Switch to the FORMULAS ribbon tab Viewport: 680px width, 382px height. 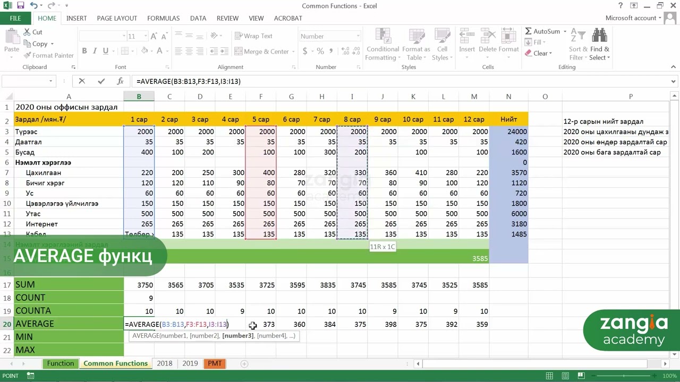pos(164,18)
